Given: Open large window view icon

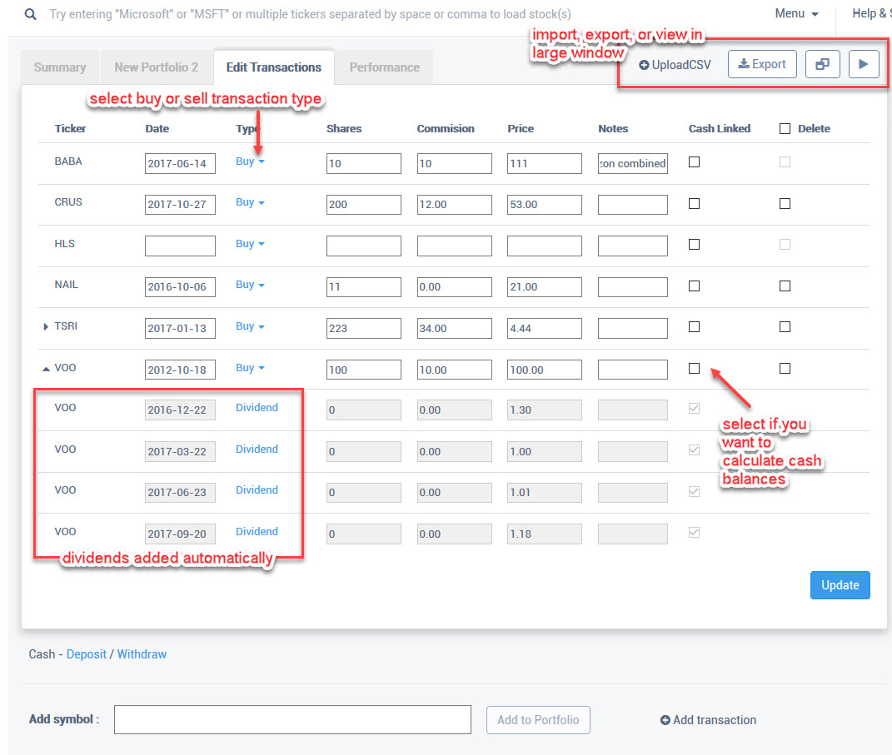Looking at the screenshot, I should 822,64.
